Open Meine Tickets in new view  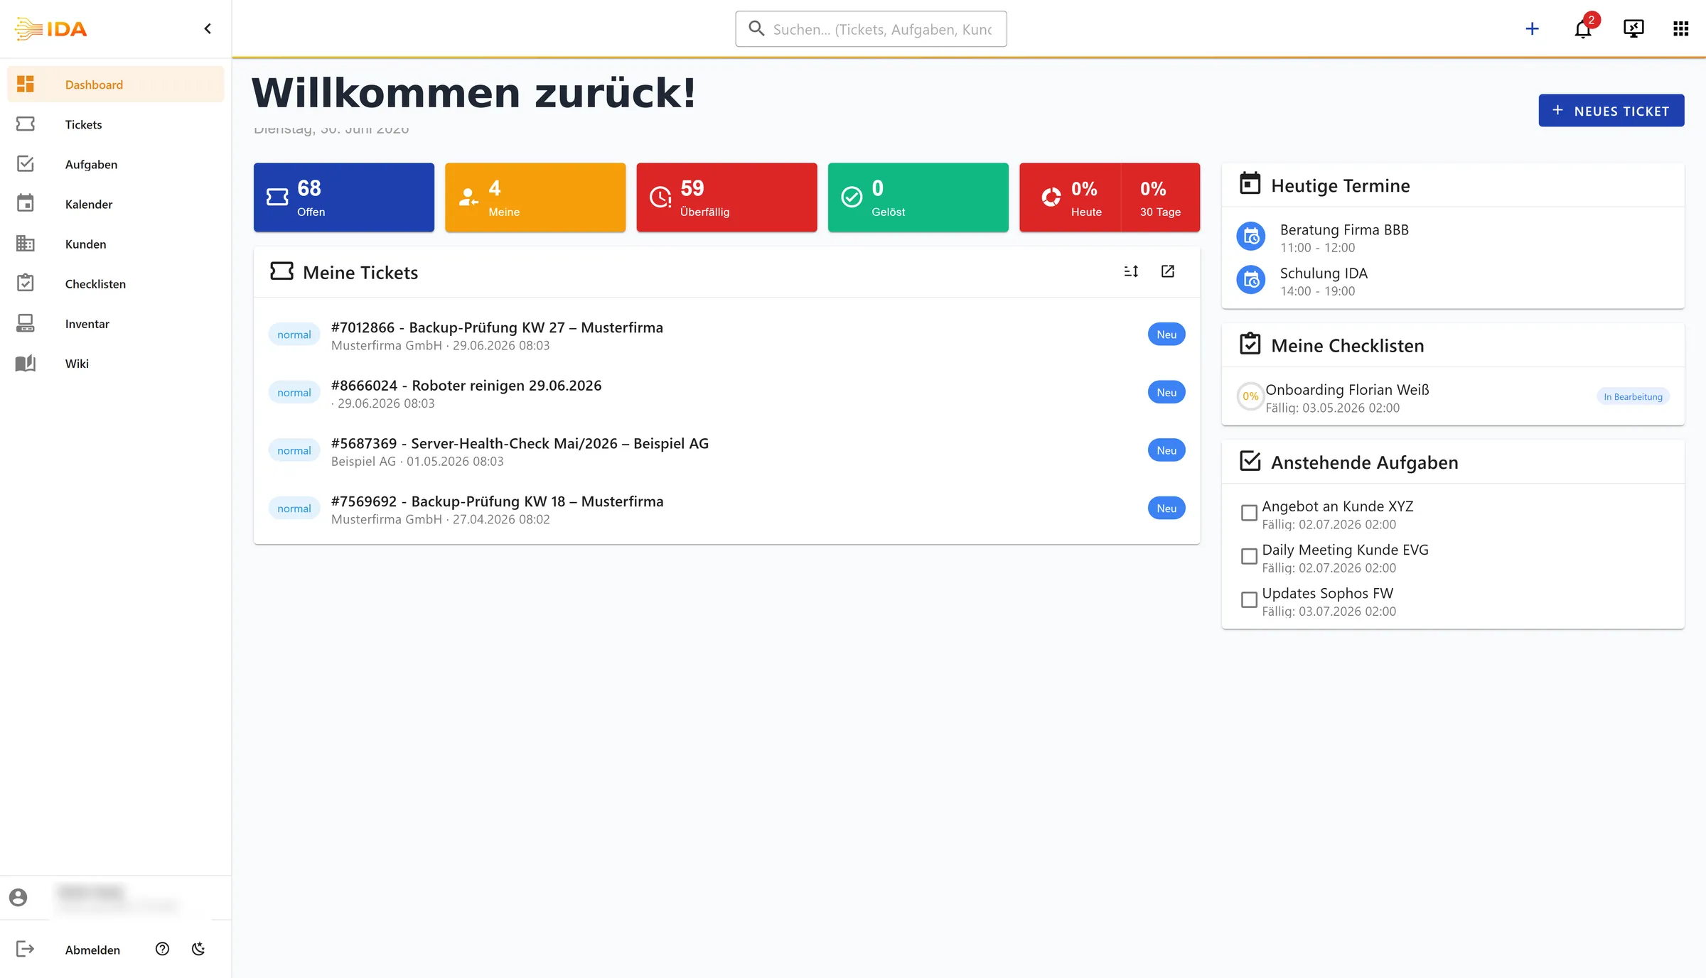tap(1168, 271)
